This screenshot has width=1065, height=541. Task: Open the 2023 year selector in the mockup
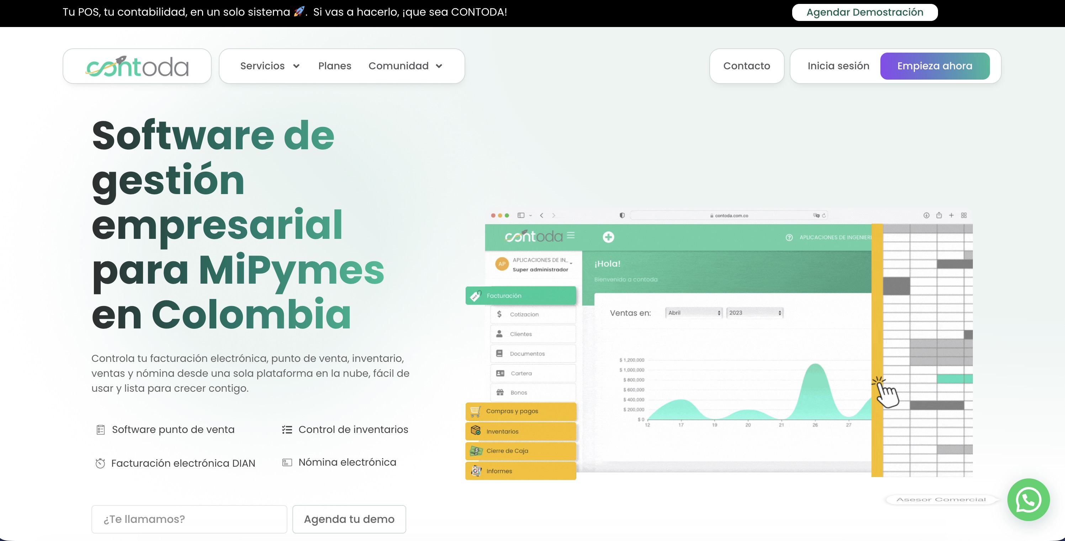[x=754, y=313]
